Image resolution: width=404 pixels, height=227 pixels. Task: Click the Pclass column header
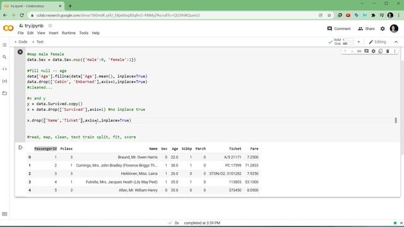click(66, 149)
